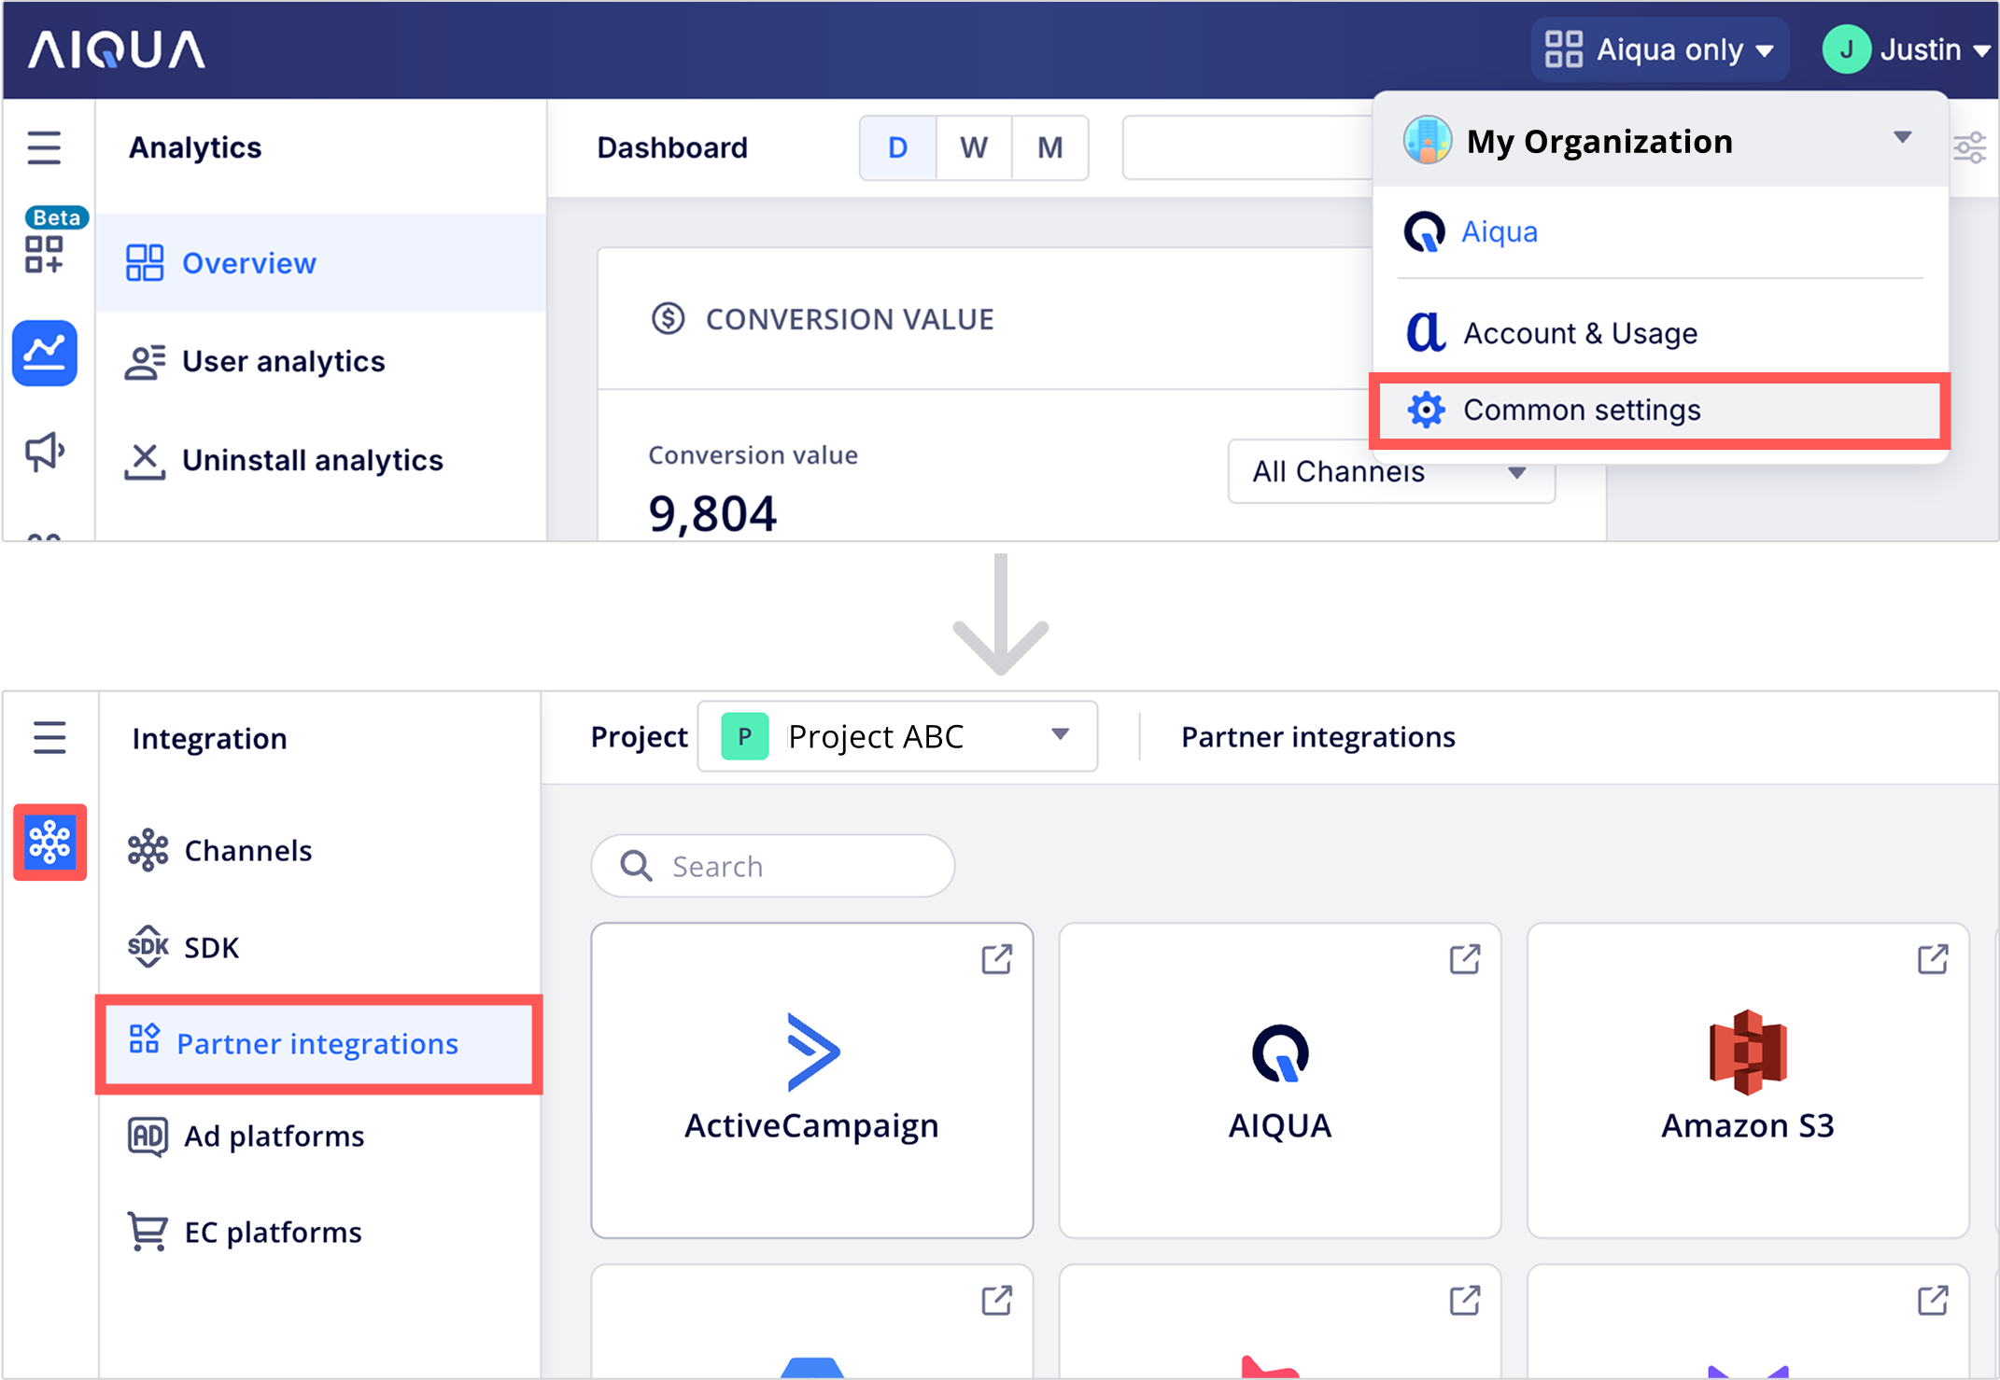This screenshot has height=1380, width=2000.
Task: Open AIQUA card external link icon
Action: tap(1464, 959)
